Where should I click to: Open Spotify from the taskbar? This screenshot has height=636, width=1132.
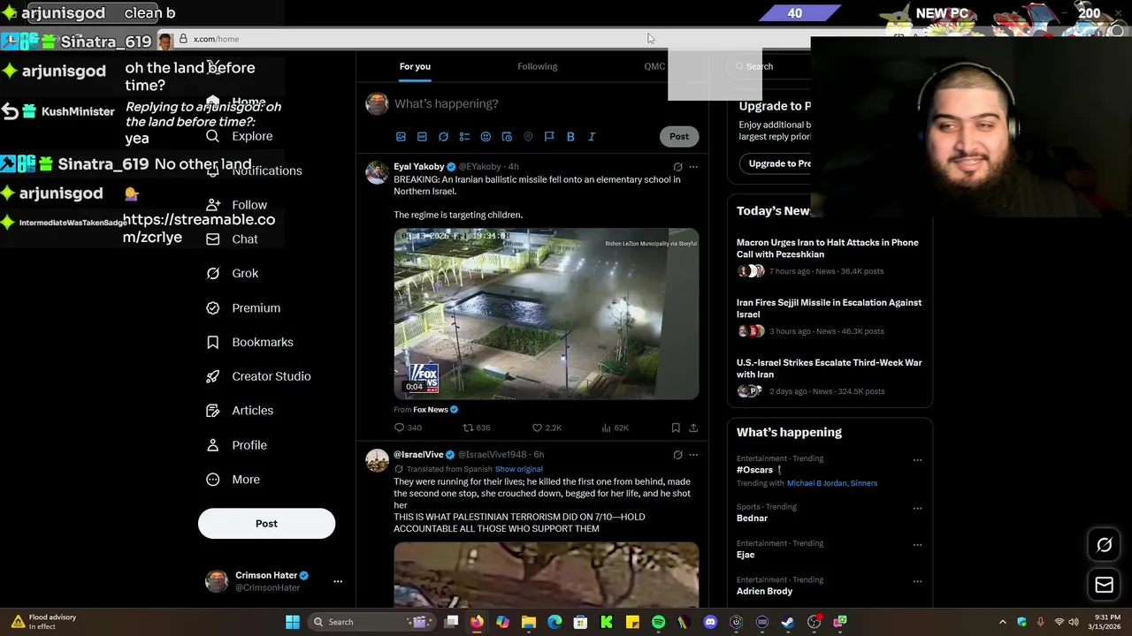658,622
